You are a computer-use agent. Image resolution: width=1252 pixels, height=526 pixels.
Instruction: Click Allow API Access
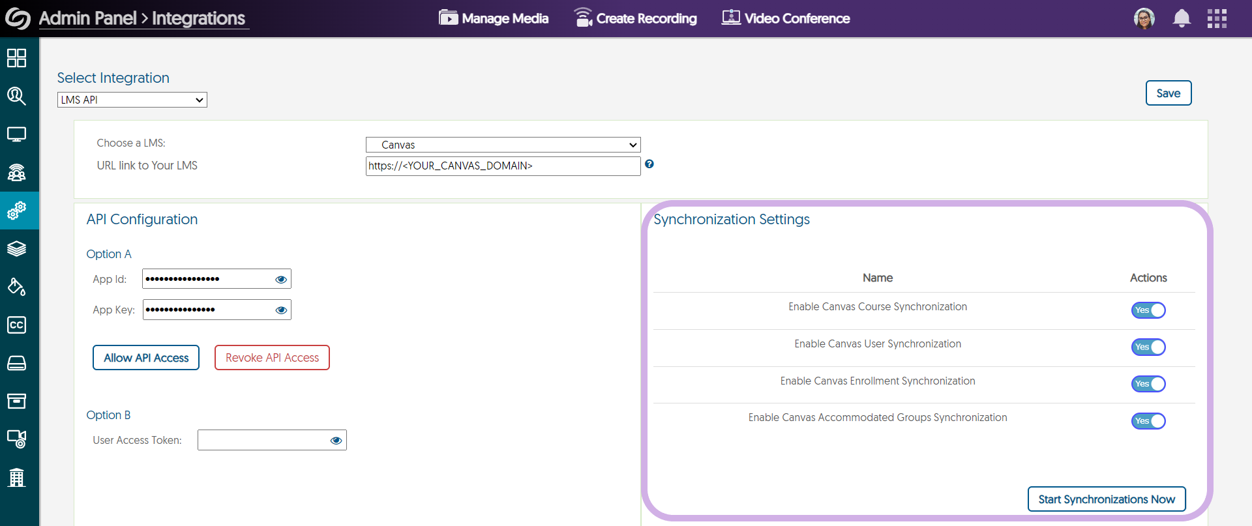pyautogui.click(x=146, y=358)
